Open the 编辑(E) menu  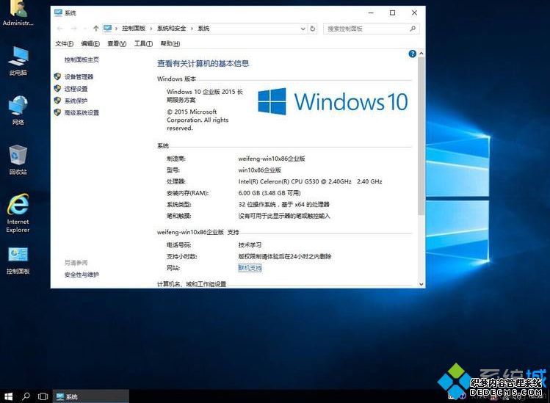(x=90, y=43)
